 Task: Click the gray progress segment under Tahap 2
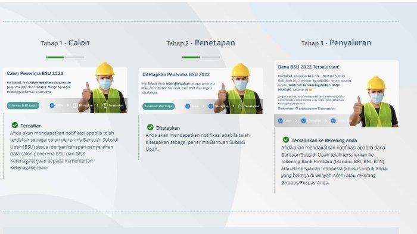[211, 57]
